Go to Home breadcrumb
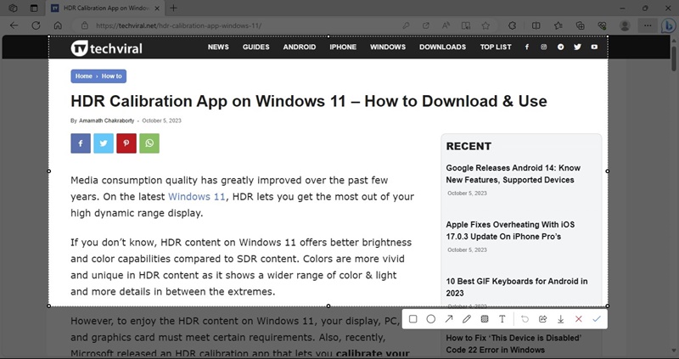 tap(83, 76)
